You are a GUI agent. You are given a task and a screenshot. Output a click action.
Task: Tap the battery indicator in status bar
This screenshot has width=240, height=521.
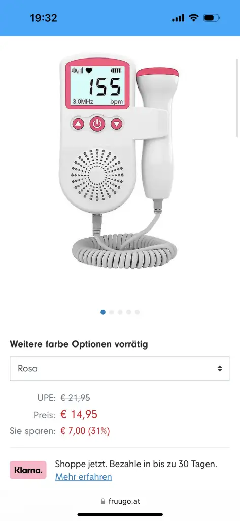212,18
